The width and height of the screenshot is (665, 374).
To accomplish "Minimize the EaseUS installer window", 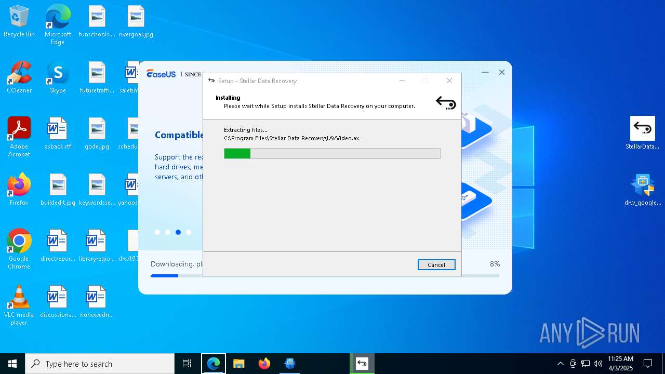I will [x=485, y=72].
